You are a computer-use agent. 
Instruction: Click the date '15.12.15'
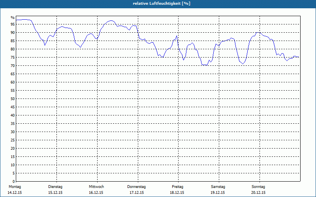[55, 193]
